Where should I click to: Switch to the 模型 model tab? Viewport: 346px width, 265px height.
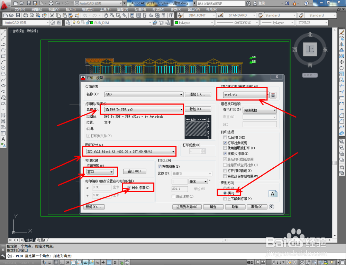[29, 240]
